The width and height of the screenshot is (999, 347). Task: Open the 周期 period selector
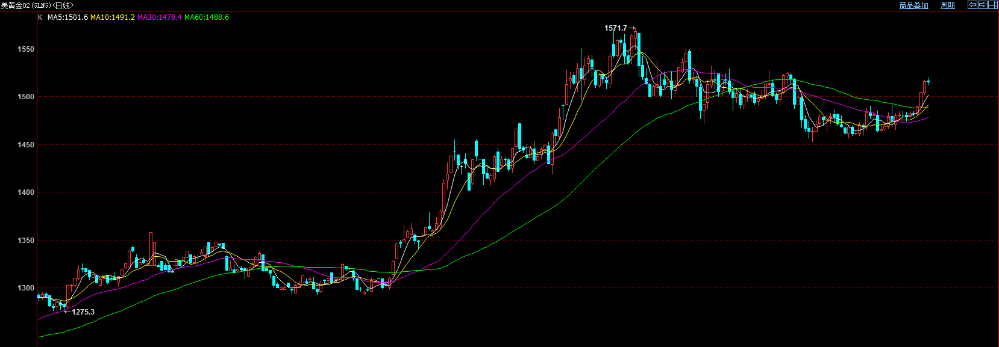click(x=948, y=5)
